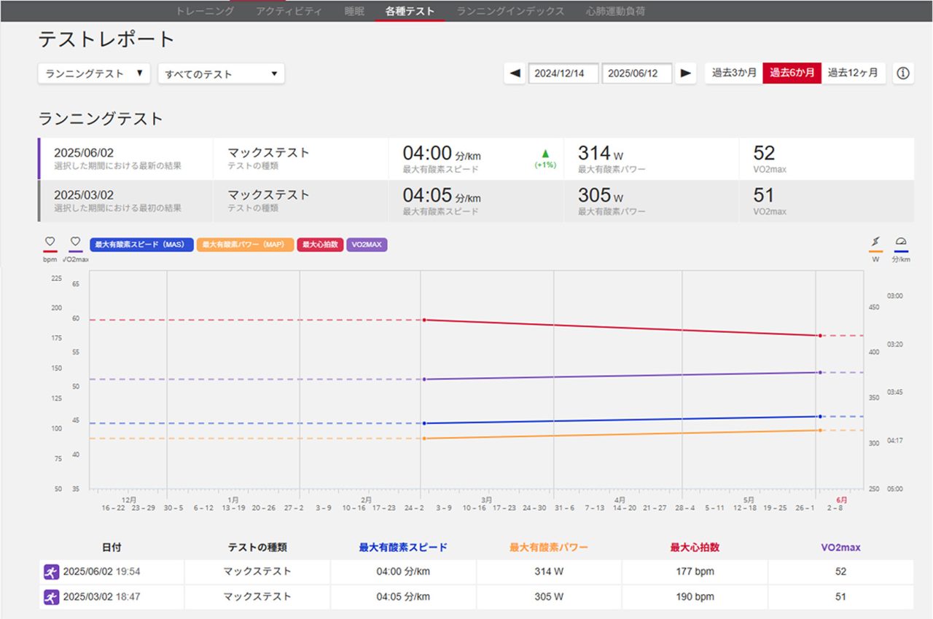Click running icon in 2025/06/02 table row
The image size is (933, 619).
[x=51, y=572]
